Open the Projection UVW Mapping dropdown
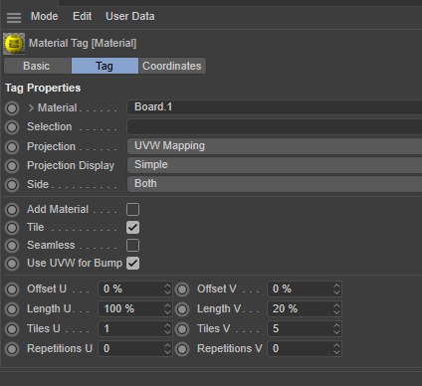The image size is (422, 386). pos(275,146)
